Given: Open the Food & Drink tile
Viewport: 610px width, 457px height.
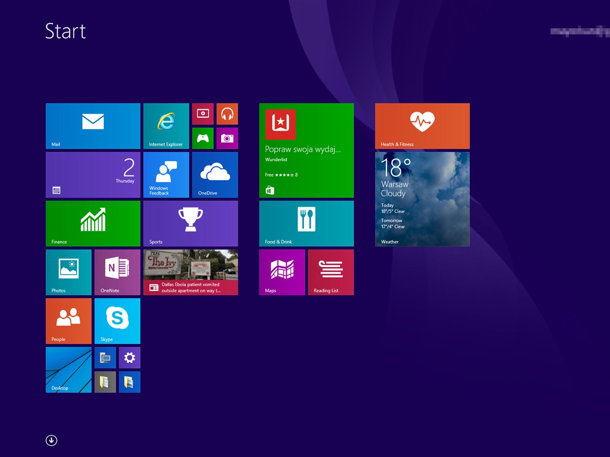Looking at the screenshot, I should pos(306,223).
